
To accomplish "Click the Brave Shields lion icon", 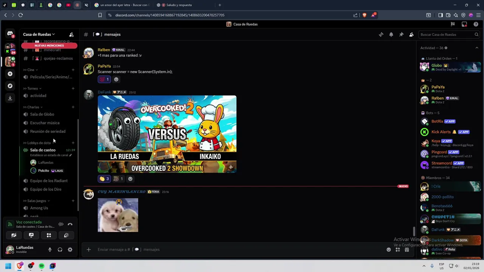I will click(364, 15).
